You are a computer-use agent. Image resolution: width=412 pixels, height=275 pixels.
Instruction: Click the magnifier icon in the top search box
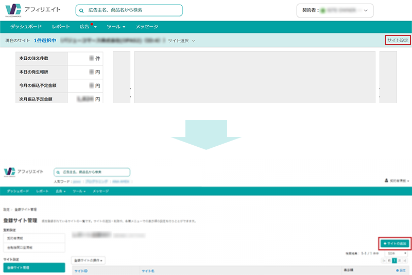81,10
